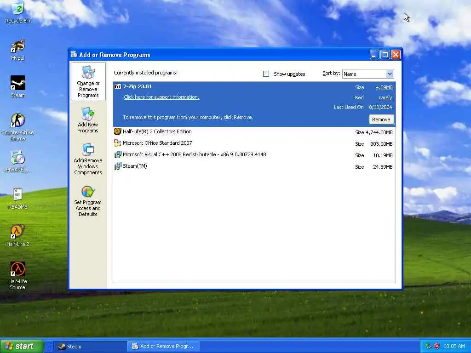471x353 pixels.
Task: Open the Start menu button
Action: click(22, 346)
